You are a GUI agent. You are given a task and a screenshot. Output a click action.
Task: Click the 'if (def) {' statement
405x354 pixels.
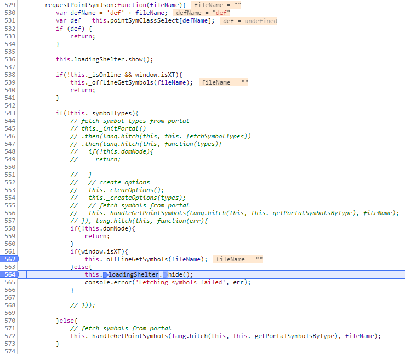[x=74, y=29]
